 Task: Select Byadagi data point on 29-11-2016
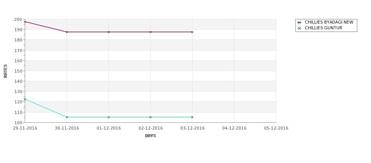pyautogui.click(x=25, y=22)
